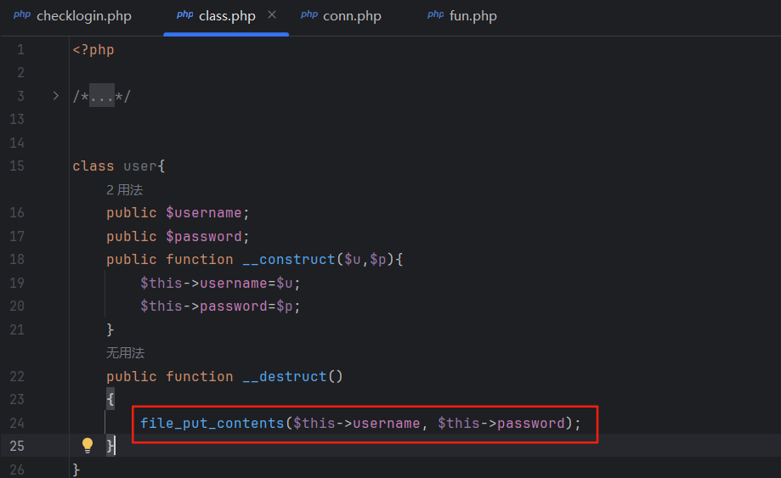Open the fun.php tab

pyautogui.click(x=462, y=16)
